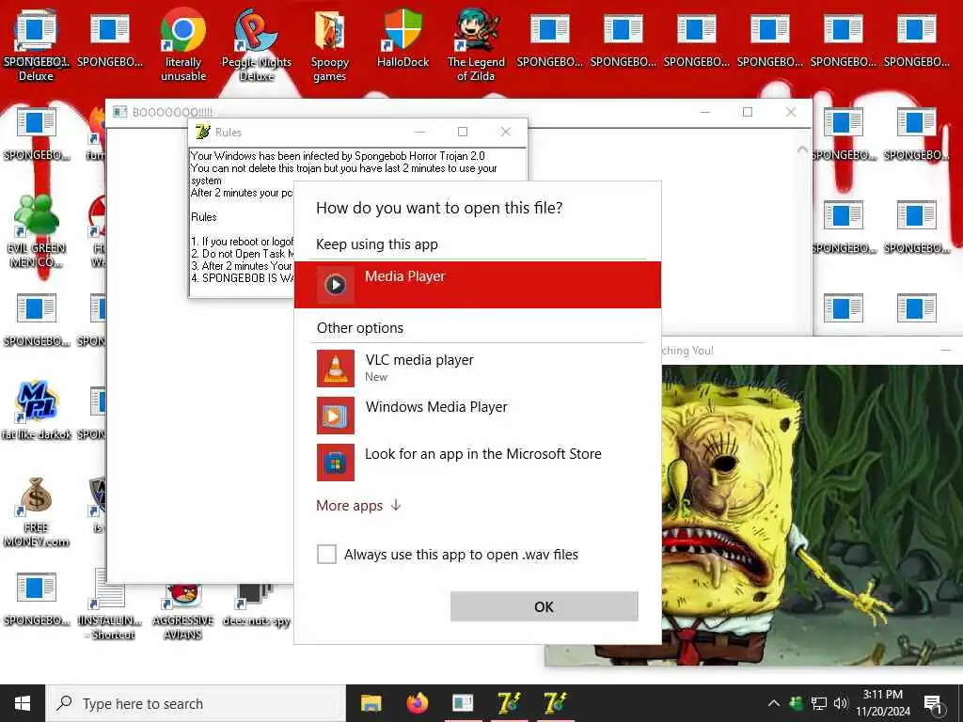The width and height of the screenshot is (963, 722).
Task: Open the INSTALLIN... - Shortcut icon
Action: 110,604
